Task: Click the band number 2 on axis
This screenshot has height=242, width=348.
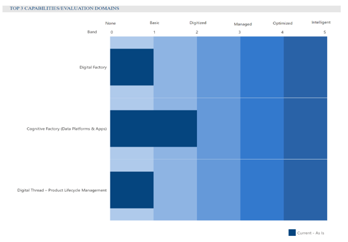Action: click(x=196, y=32)
